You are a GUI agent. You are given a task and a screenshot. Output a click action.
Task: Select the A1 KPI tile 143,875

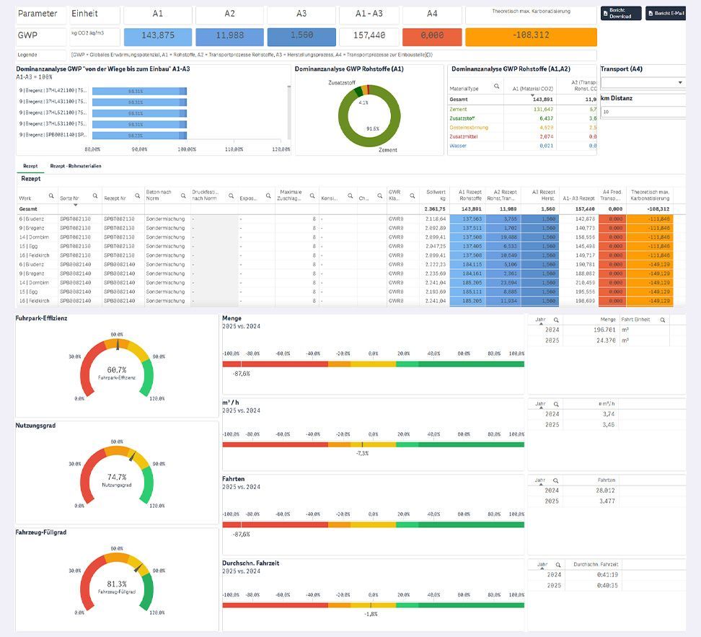pyautogui.click(x=158, y=35)
